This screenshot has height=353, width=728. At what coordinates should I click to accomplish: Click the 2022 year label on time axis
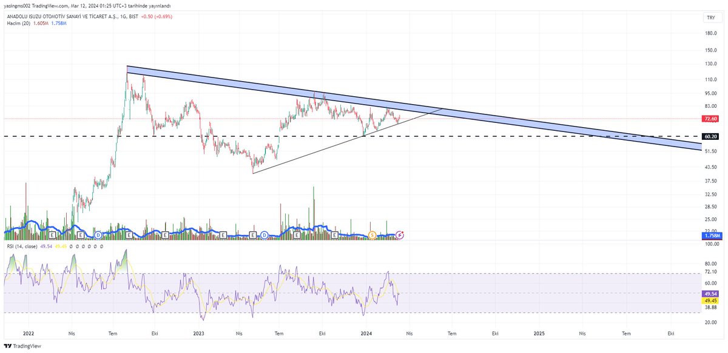(x=27, y=333)
